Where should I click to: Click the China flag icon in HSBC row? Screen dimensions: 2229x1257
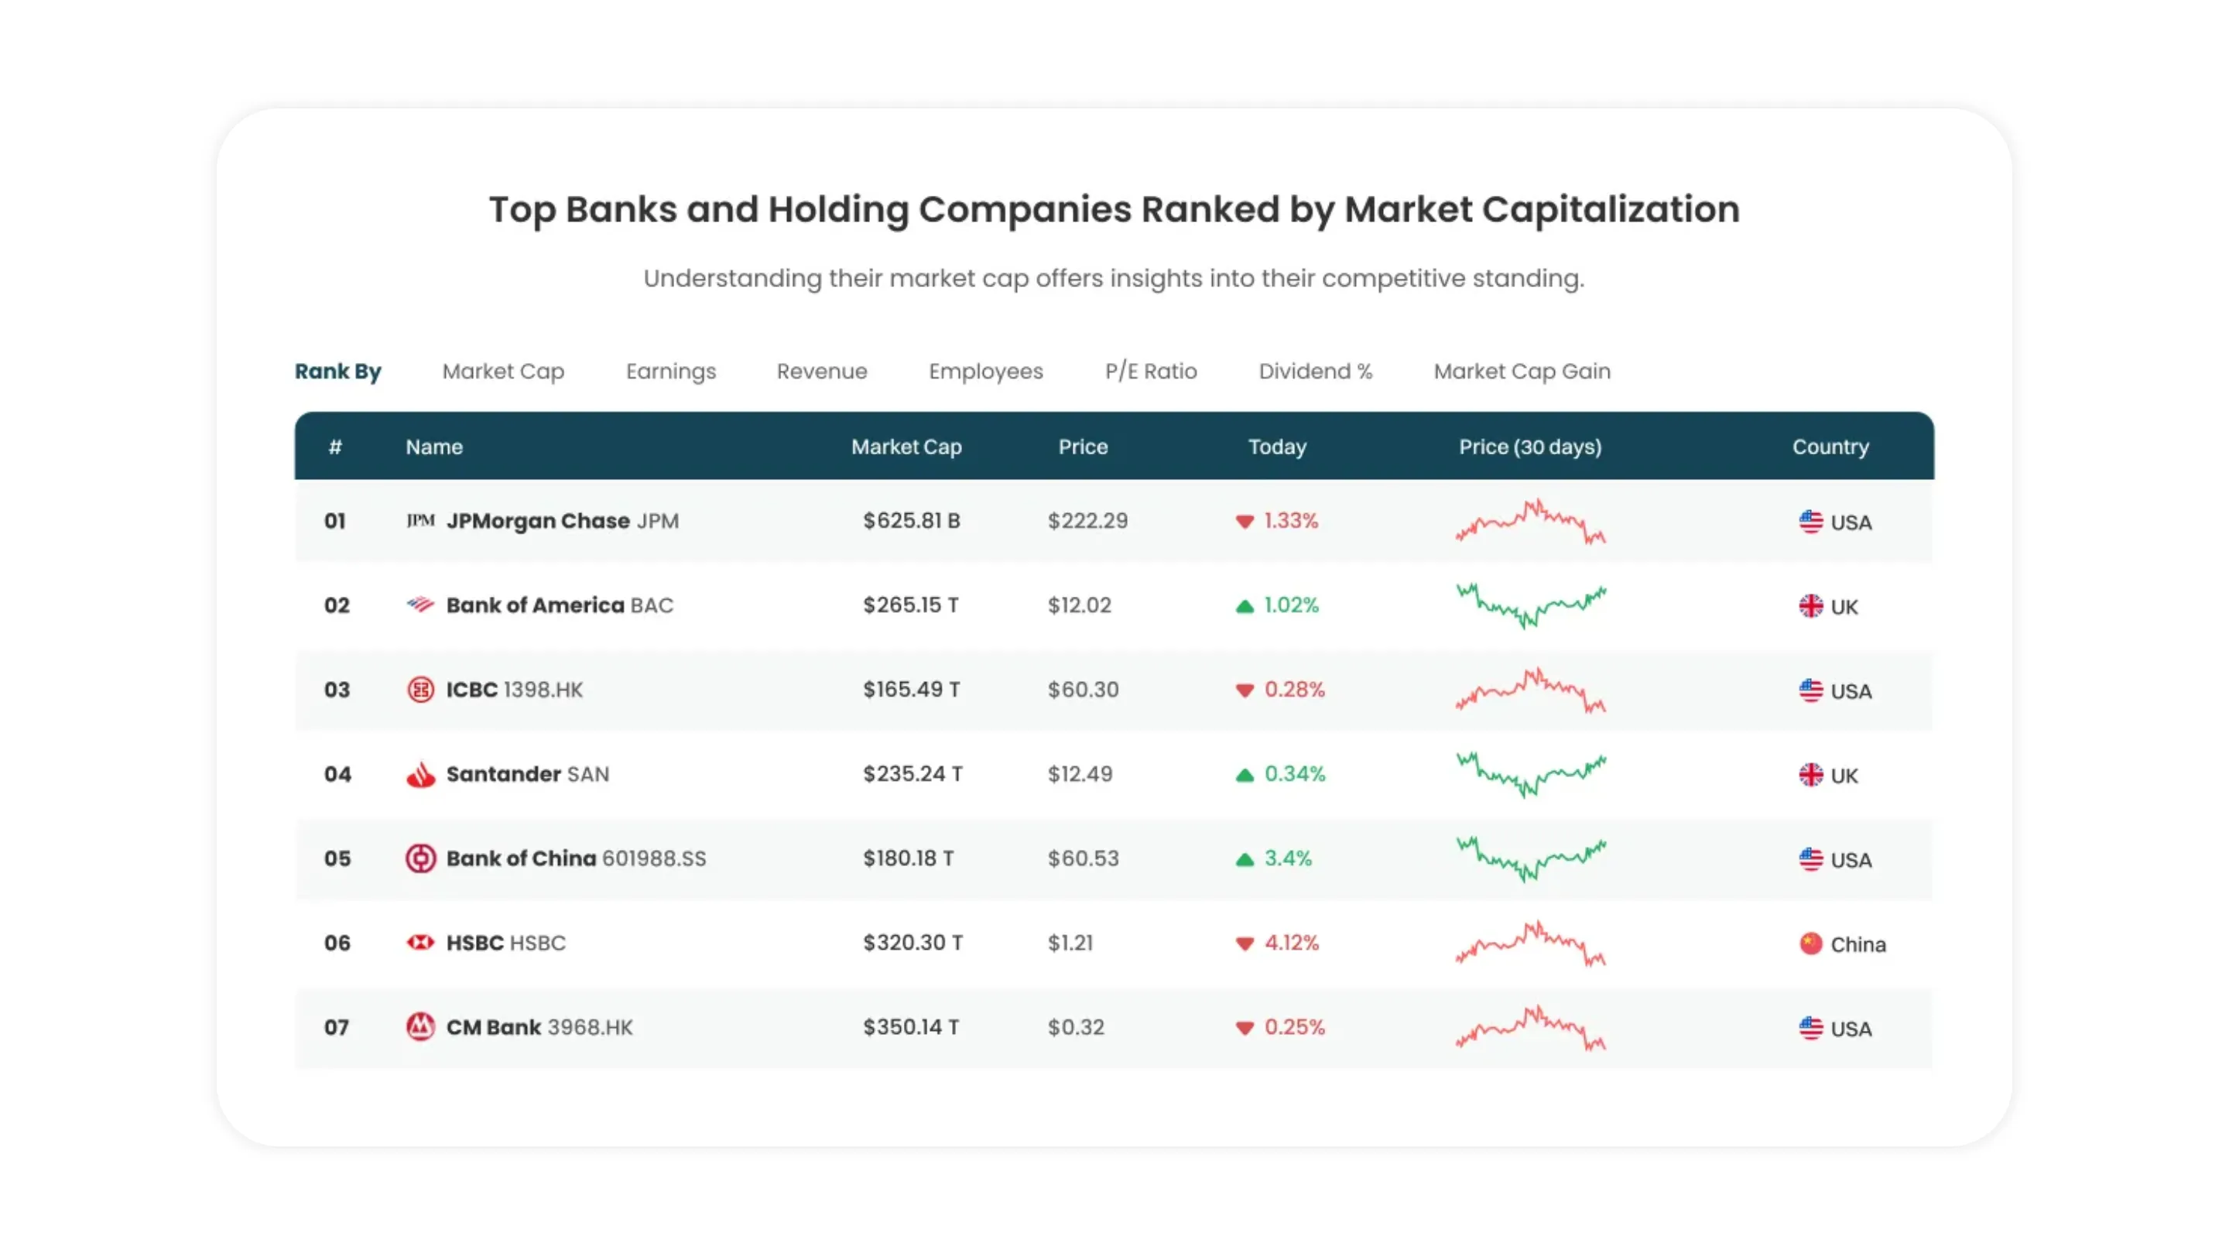tap(1810, 944)
